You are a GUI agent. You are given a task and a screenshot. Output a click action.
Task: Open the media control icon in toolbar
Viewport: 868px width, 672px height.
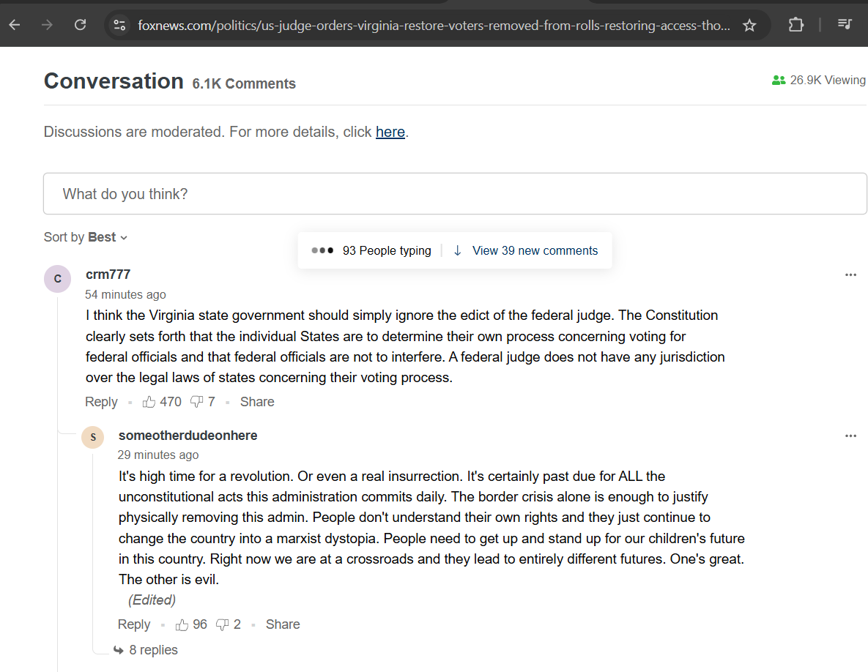coord(845,24)
